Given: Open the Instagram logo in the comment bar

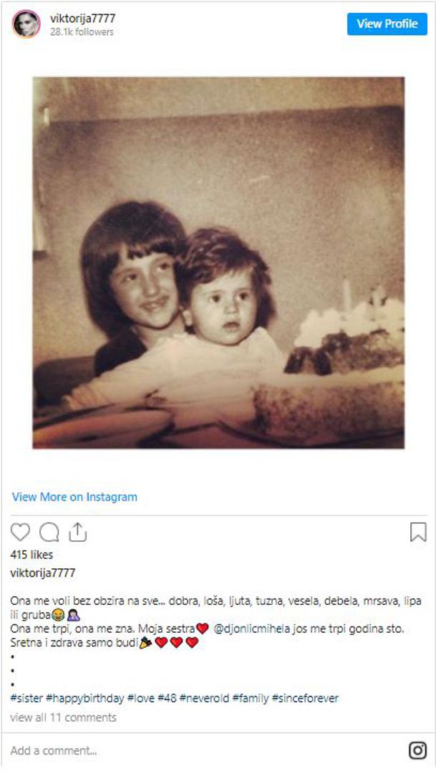Looking at the screenshot, I should tap(418, 750).
